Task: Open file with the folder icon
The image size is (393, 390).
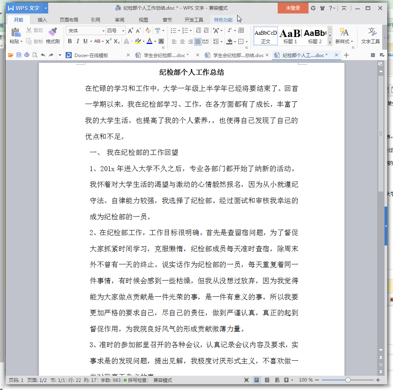Action: 10,55
